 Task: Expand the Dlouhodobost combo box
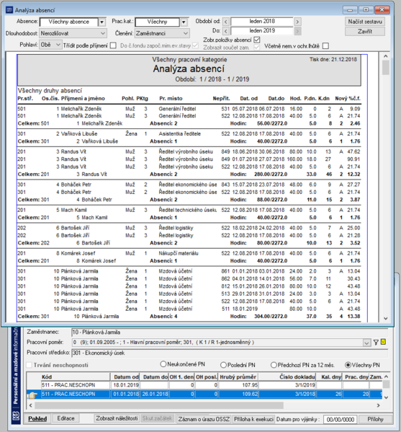(x=103, y=33)
